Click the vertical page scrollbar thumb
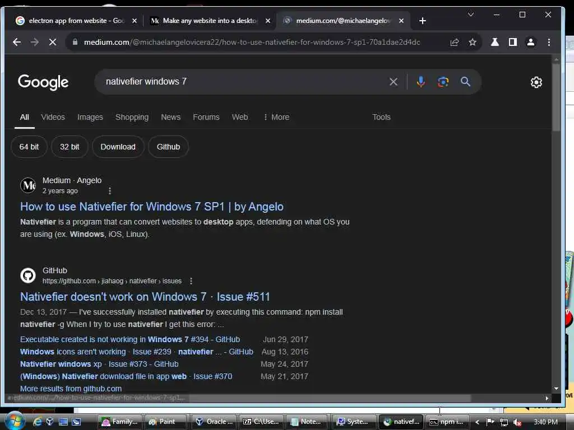This screenshot has height=430, width=574. 556,97
